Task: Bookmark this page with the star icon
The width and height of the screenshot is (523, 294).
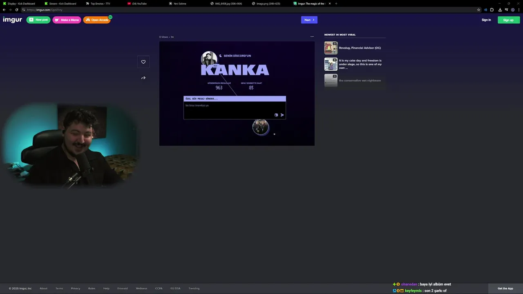Action: [479, 10]
